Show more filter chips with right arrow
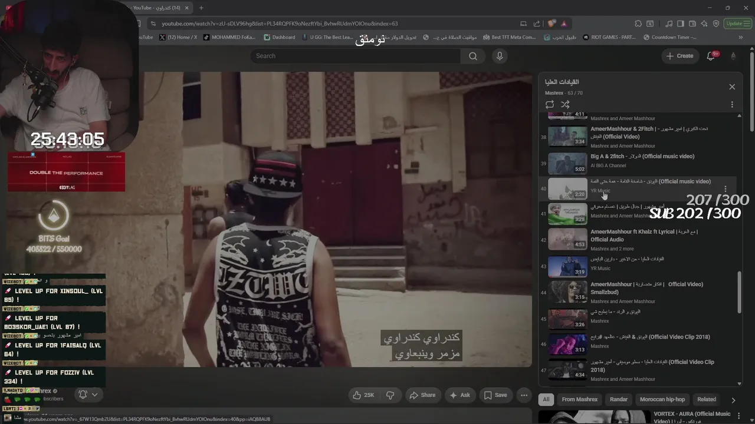This screenshot has width=755, height=424. point(733,400)
